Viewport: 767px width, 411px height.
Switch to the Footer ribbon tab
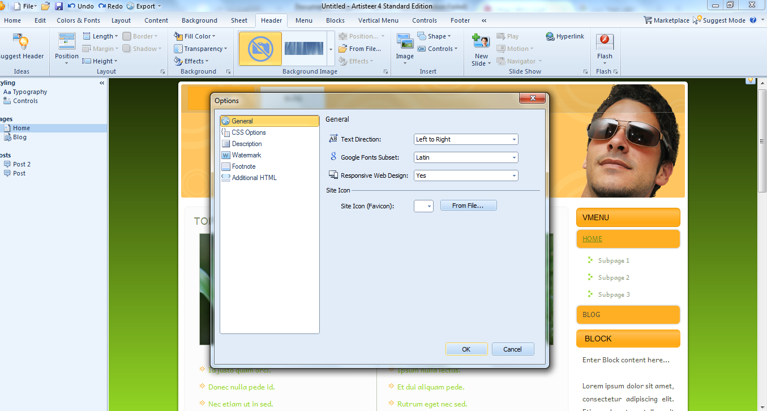[x=460, y=20]
